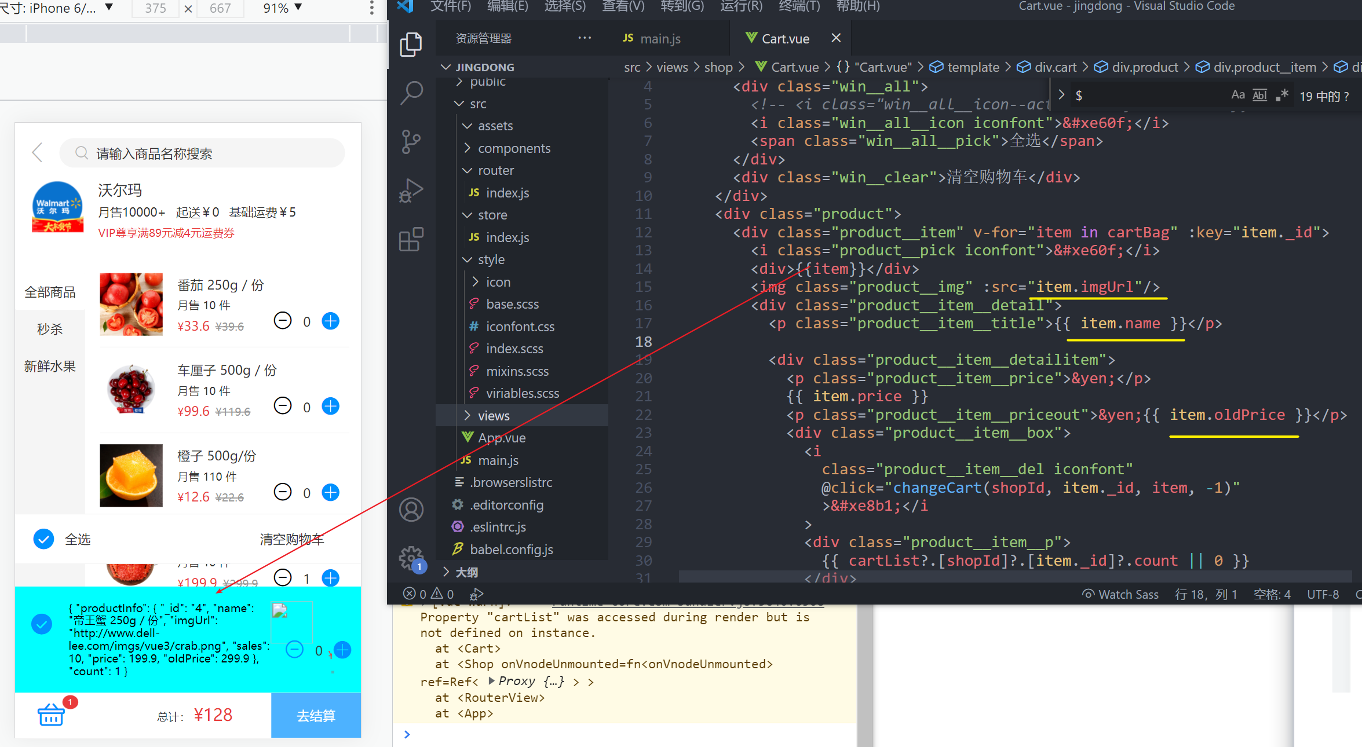Open the device size iPhone 6 dropdown

click(58, 8)
